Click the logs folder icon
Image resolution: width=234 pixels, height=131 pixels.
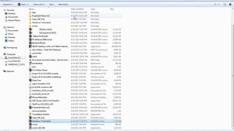(x=30, y=12)
